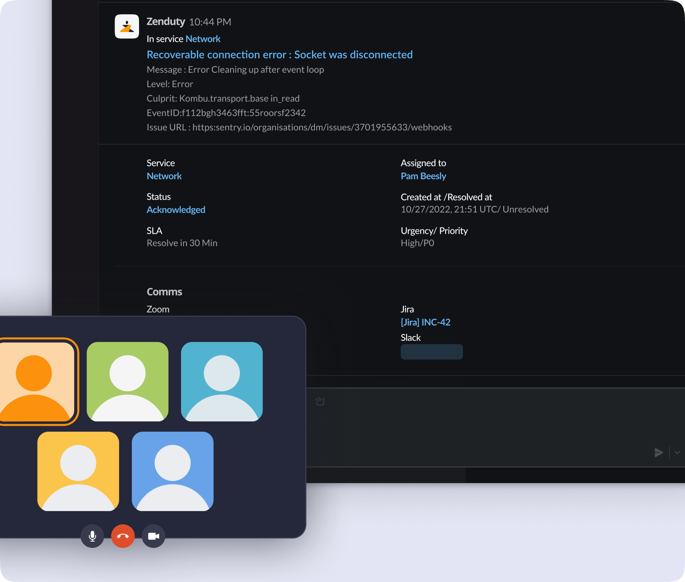Turn off the video camera
685x582 pixels.
tap(154, 536)
